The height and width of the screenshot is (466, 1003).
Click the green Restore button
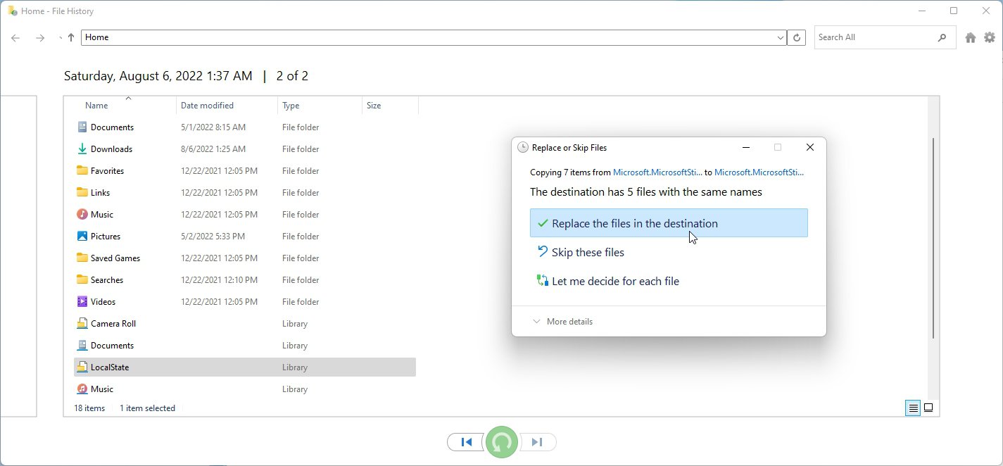[502, 442]
